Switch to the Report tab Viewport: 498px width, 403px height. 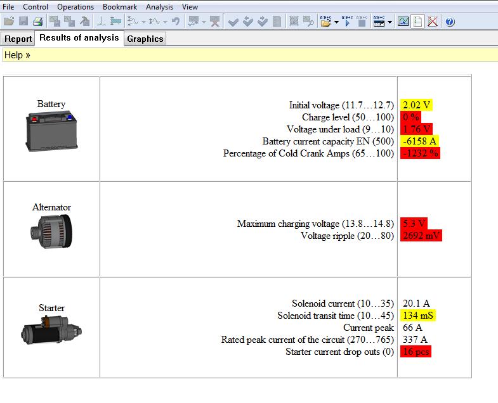[18, 39]
